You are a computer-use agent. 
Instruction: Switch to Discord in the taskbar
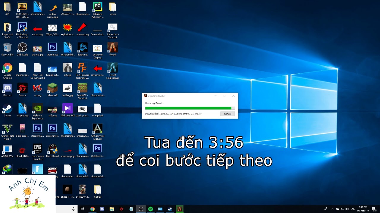click(x=102, y=209)
